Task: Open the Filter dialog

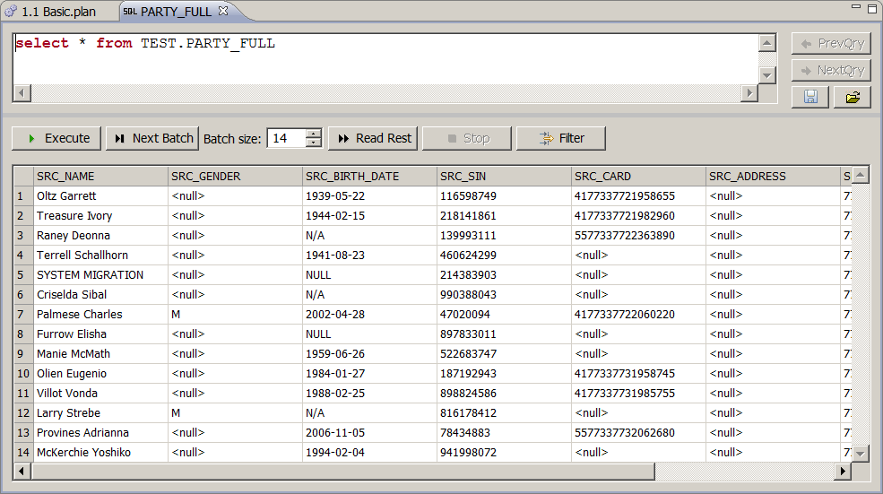Action: [x=561, y=138]
